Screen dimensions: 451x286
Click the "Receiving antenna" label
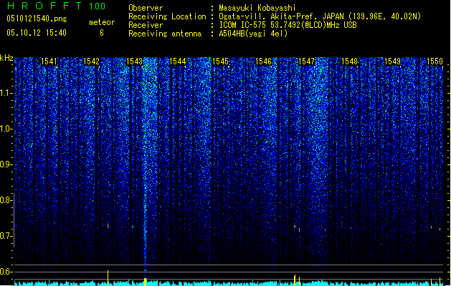click(x=165, y=34)
